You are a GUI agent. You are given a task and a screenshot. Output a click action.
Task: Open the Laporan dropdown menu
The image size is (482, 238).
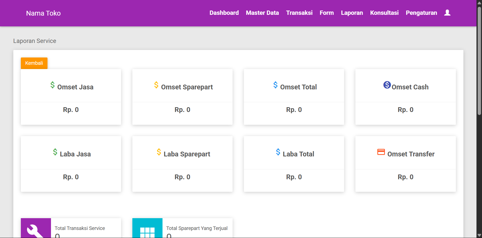(352, 13)
